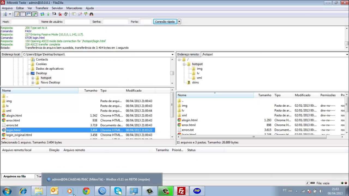
Task: Open the Editar menu
Action: click(x=20, y=8)
